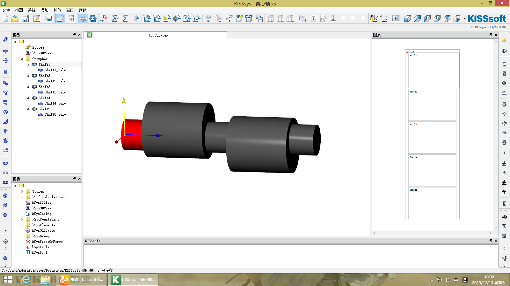This screenshot has width=510, height=286.
Task: Close the 模板 panel
Action: [x=79, y=179]
